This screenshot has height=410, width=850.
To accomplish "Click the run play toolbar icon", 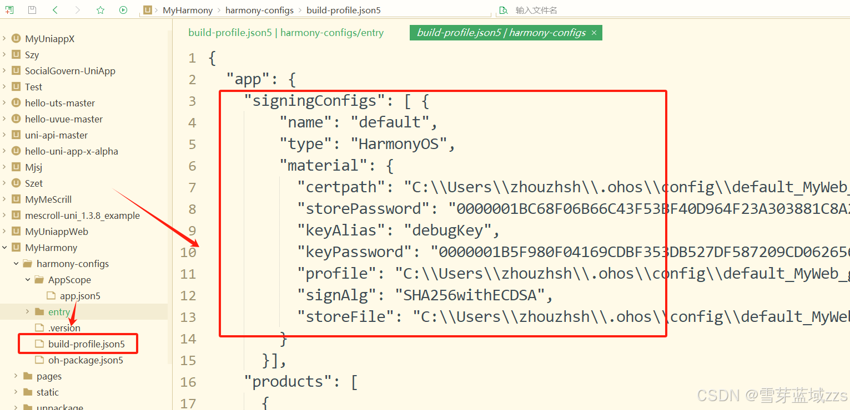I will point(123,10).
